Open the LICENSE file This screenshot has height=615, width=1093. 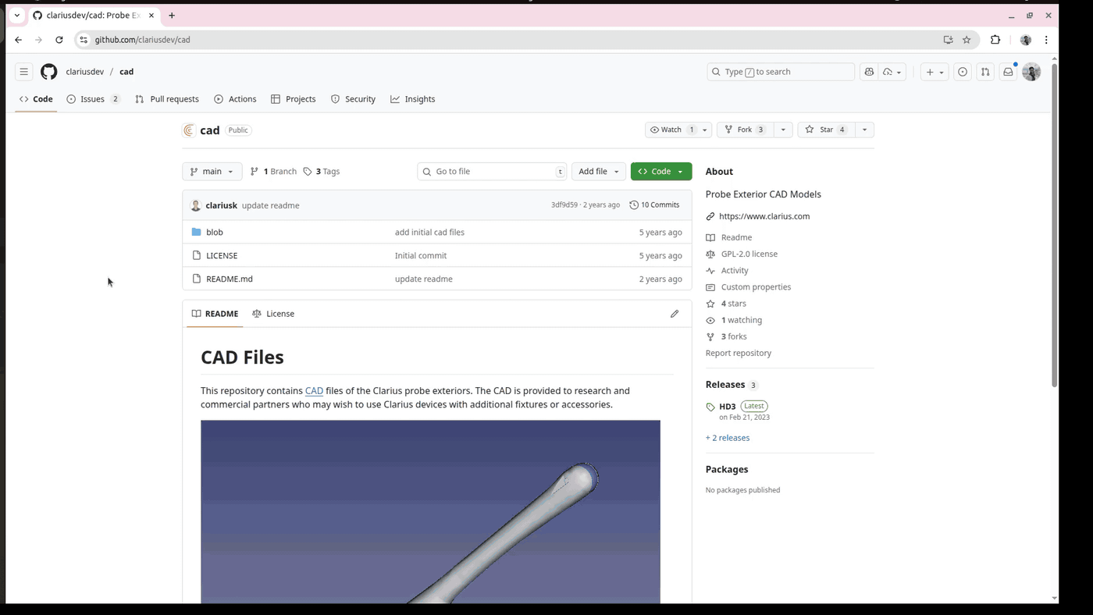222,256
